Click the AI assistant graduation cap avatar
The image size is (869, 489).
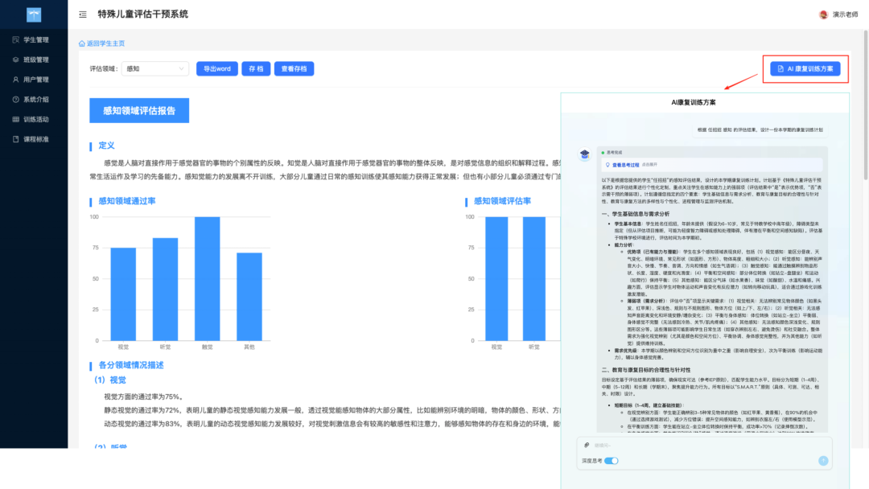[585, 154]
